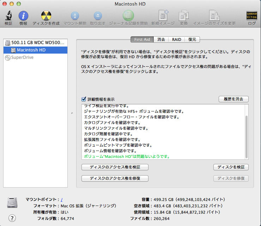Click ディスクのアクセス権を検証 button
The image size is (261, 226).
click(x=115, y=167)
